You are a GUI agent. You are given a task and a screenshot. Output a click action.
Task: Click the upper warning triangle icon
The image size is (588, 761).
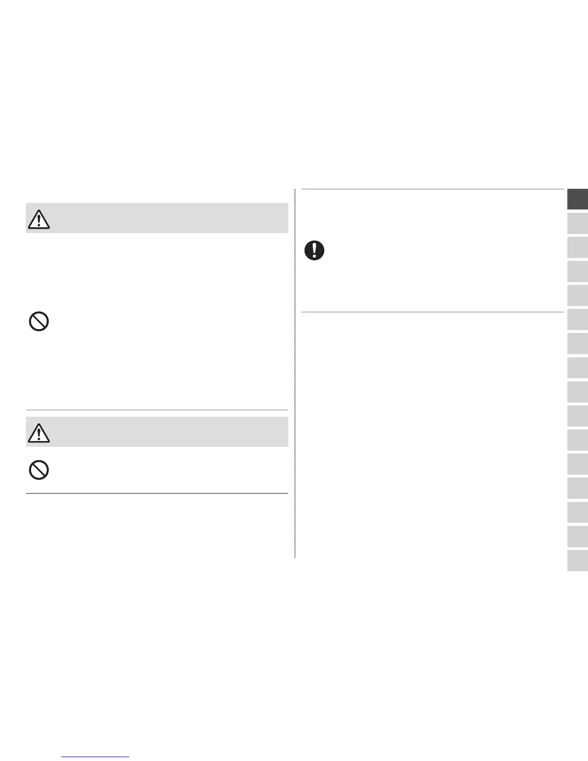click(39, 219)
